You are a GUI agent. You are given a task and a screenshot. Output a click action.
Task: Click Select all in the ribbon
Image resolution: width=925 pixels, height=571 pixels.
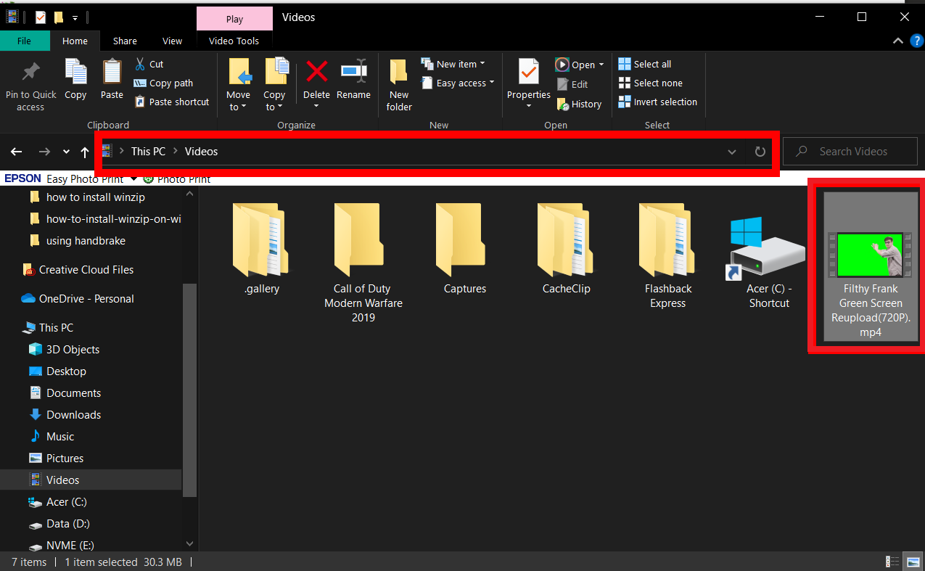(644, 64)
